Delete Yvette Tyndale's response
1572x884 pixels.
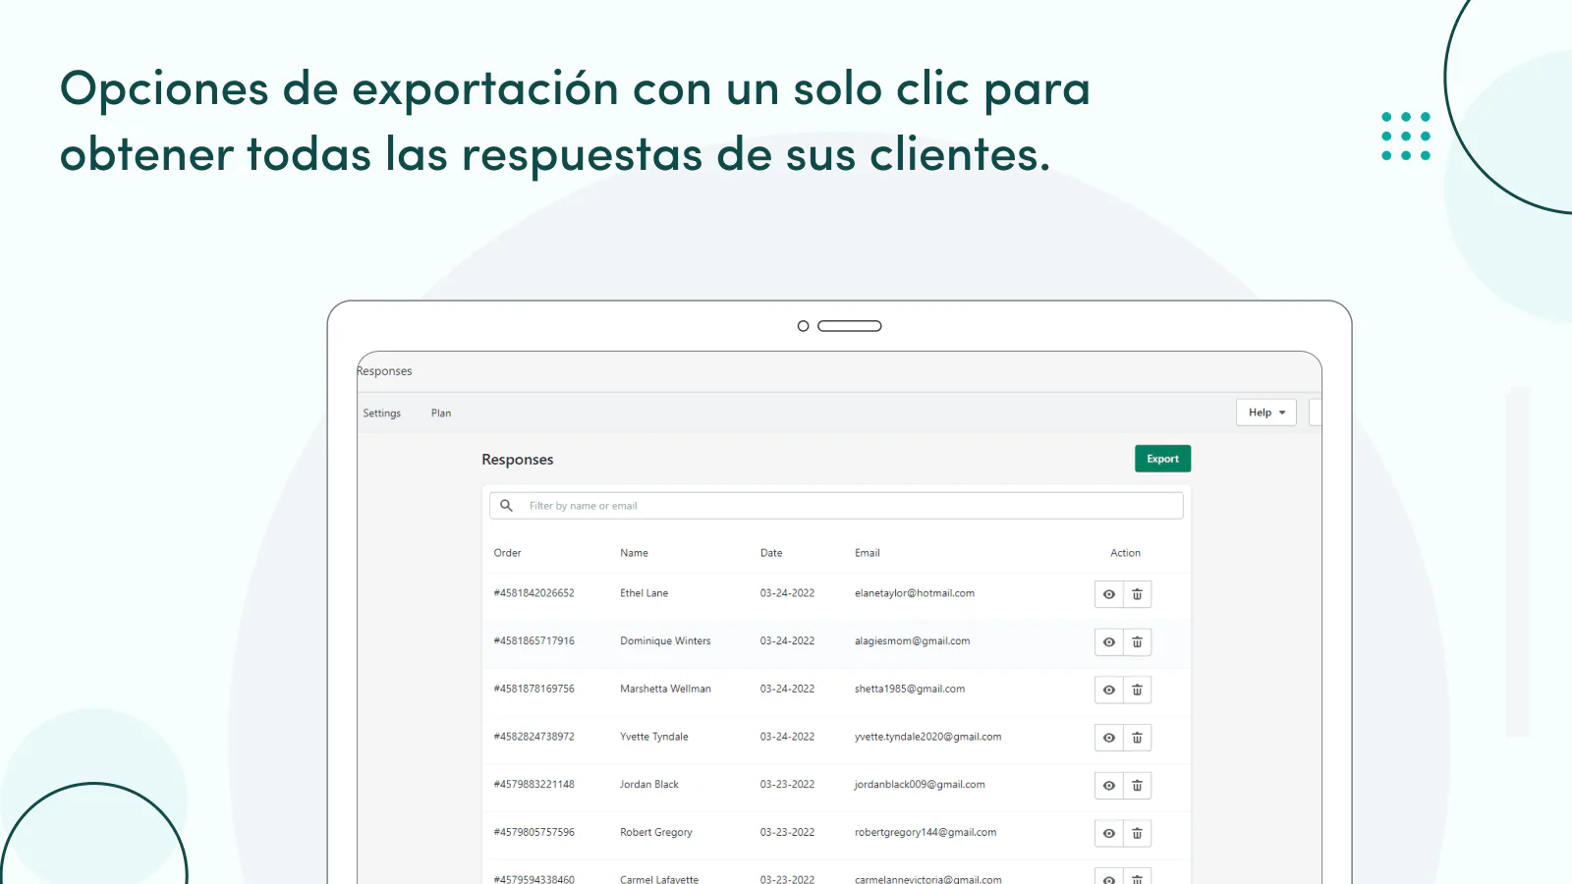coord(1137,738)
